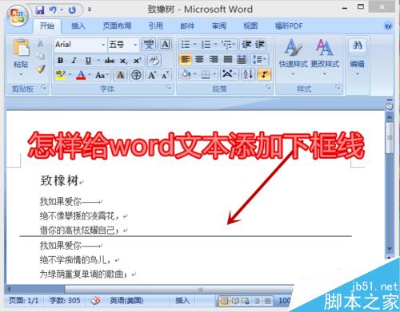Switch to the 插入 tab
The width and height of the screenshot is (400, 312).
pyautogui.click(x=78, y=26)
